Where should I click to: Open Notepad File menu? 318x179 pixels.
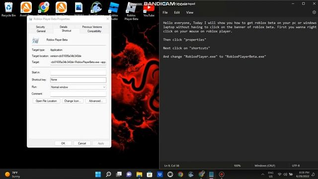pos(165,12)
